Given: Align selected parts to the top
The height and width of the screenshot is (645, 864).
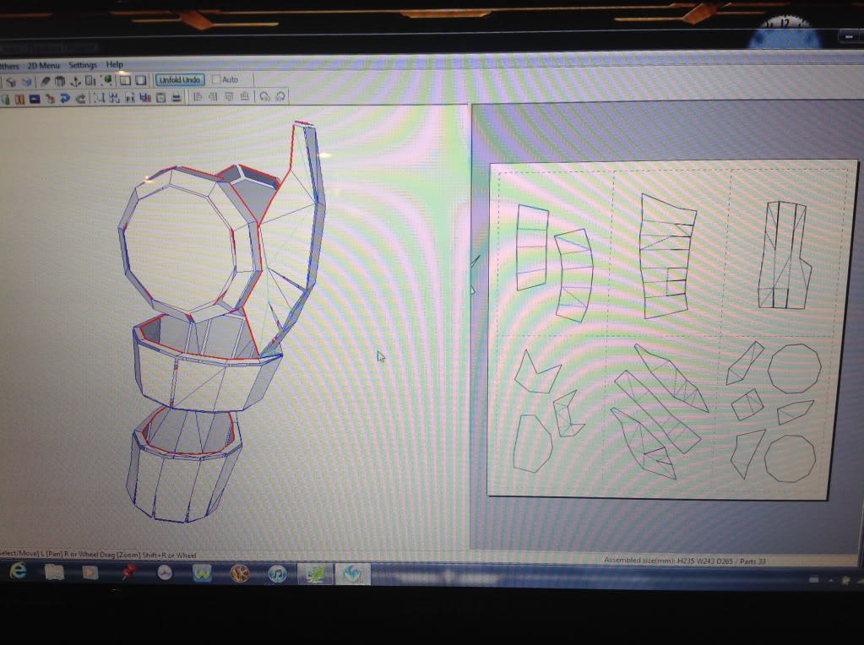Looking at the screenshot, I should pyautogui.click(x=229, y=97).
